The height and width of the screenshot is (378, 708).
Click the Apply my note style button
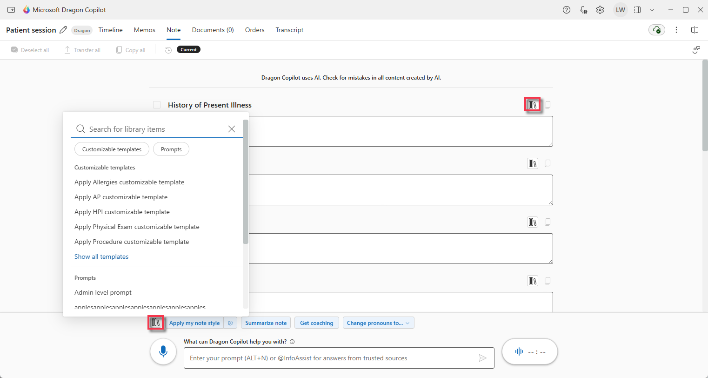[x=194, y=323]
